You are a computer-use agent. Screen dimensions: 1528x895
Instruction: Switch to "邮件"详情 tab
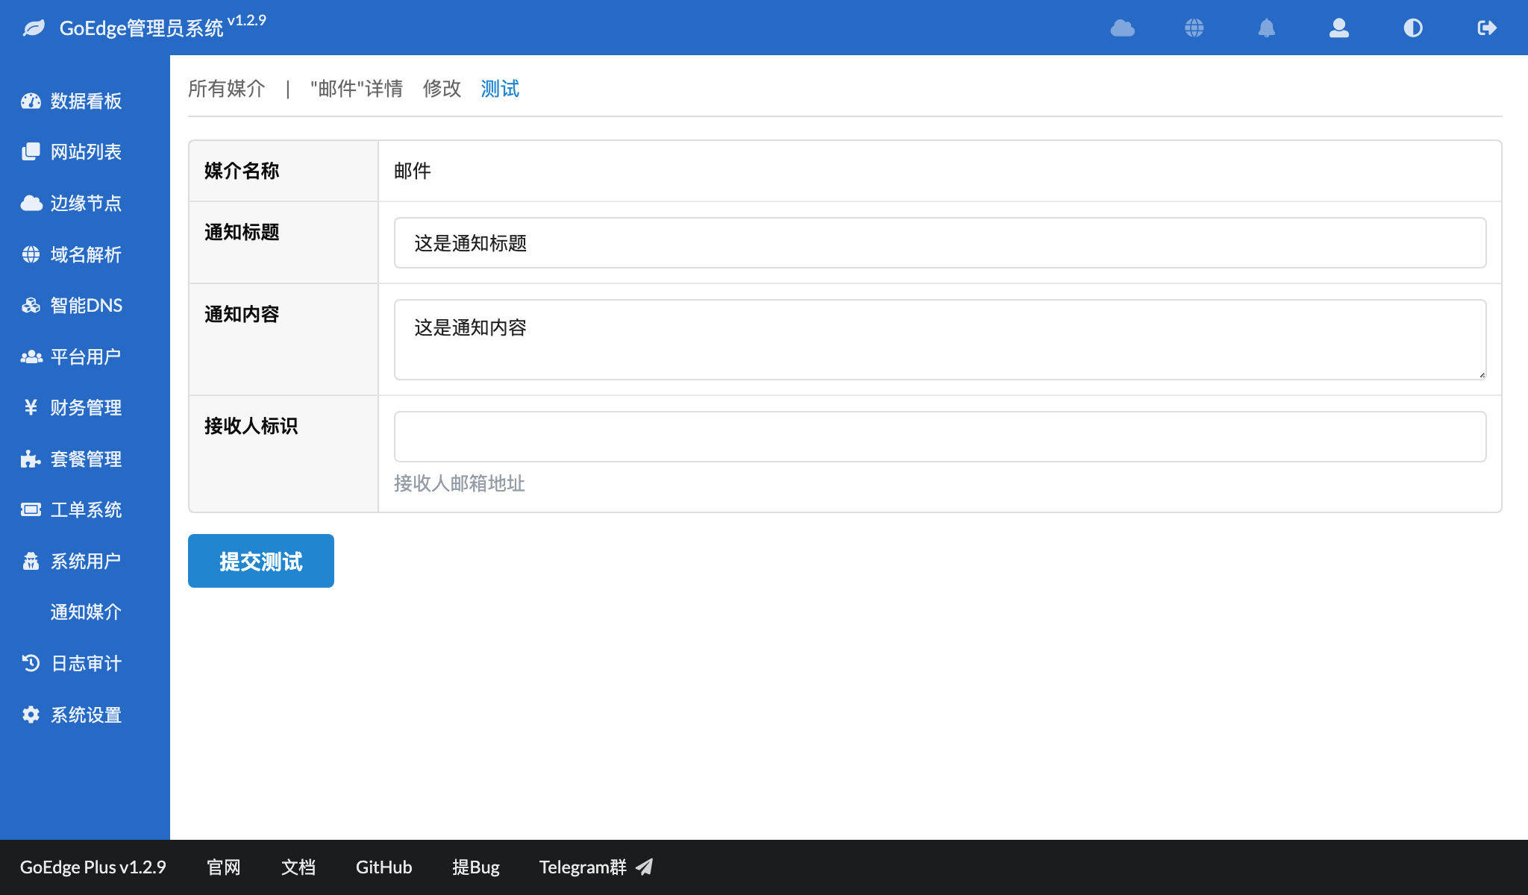pos(357,89)
